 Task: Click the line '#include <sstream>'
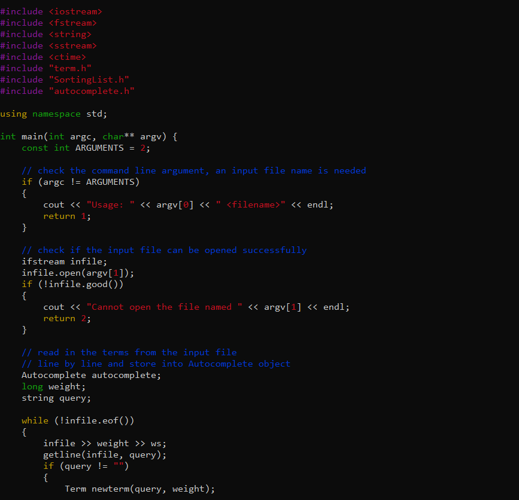coord(48,45)
